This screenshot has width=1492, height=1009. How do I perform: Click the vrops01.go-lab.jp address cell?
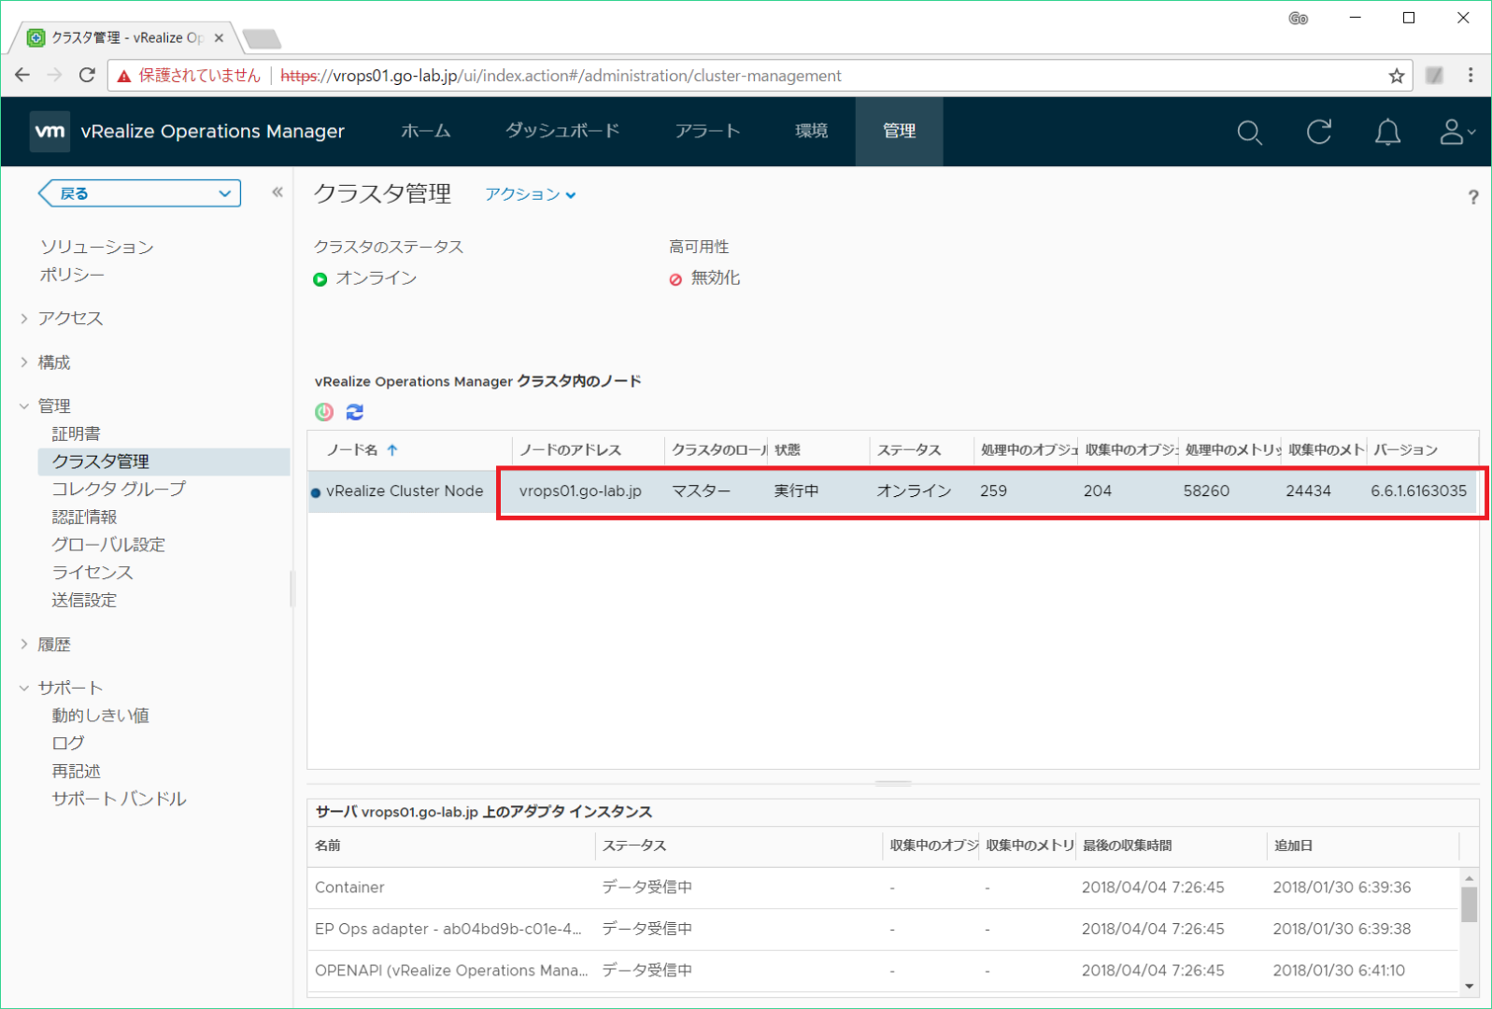pos(580,491)
